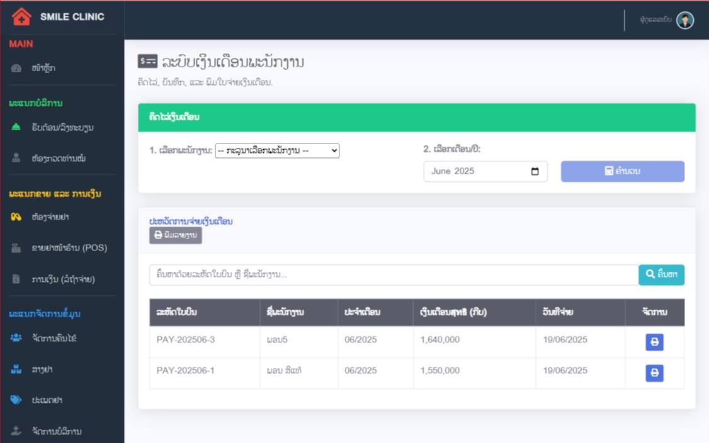Open the dashboard gauge icon in sidebar
Image resolution: width=709 pixels, height=443 pixels.
16,69
